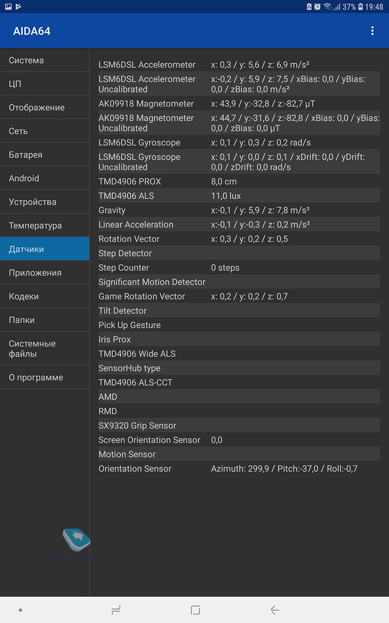
Task: Tap the Wi-Fi status bar icon
Action: coord(327,7)
